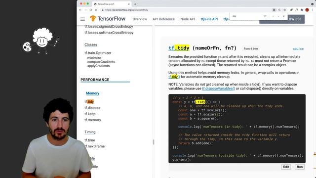
Task: Click the PERFORMANCE section heading
Action: click(95, 80)
